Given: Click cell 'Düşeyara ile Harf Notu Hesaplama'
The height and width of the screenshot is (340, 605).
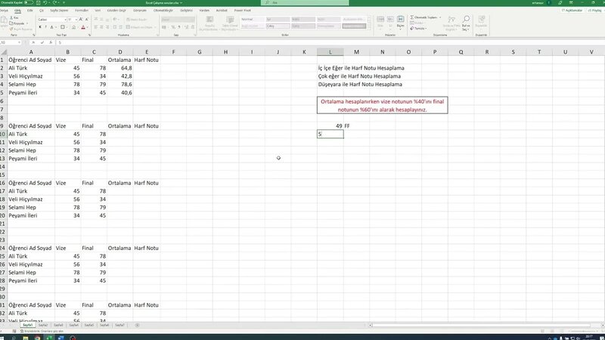Looking at the screenshot, I should (x=360, y=85).
